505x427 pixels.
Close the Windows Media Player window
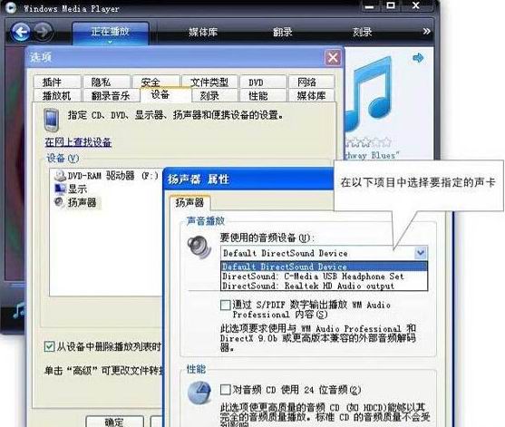click(416, 5)
